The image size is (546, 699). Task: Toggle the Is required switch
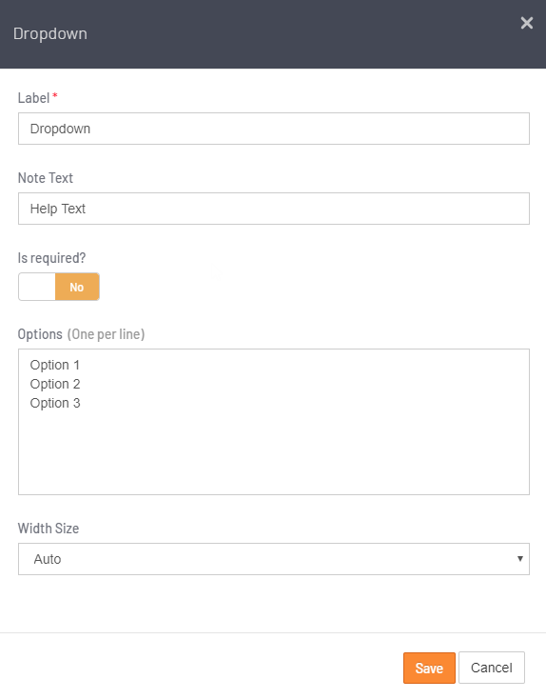pyautogui.click(x=59, y=287)
